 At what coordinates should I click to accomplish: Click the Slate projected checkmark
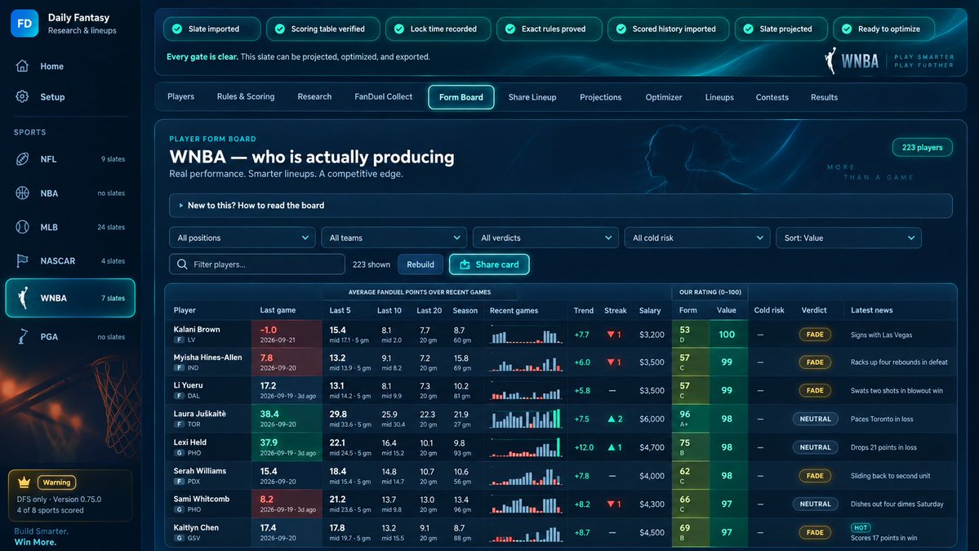click(748, 29)
